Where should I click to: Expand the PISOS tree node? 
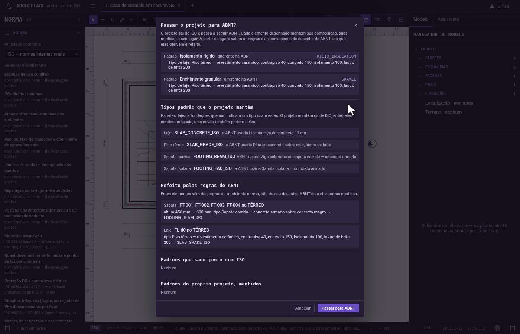[420, 85]
